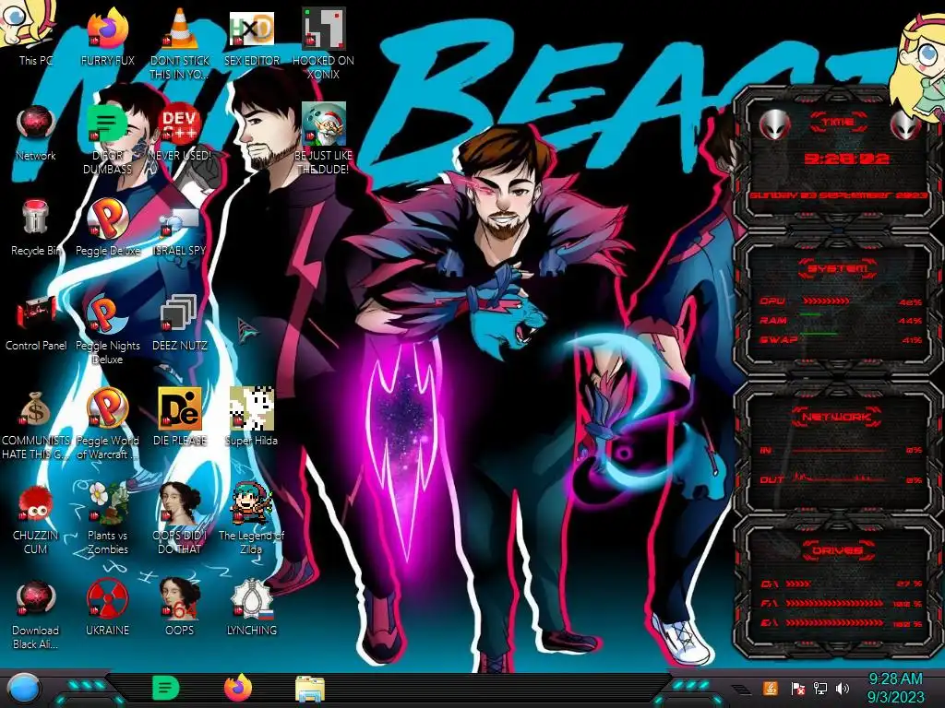Launch the DEV C++ NEVER USED shortcut
The width and height of the screenshot is (945, 708).
180,133
